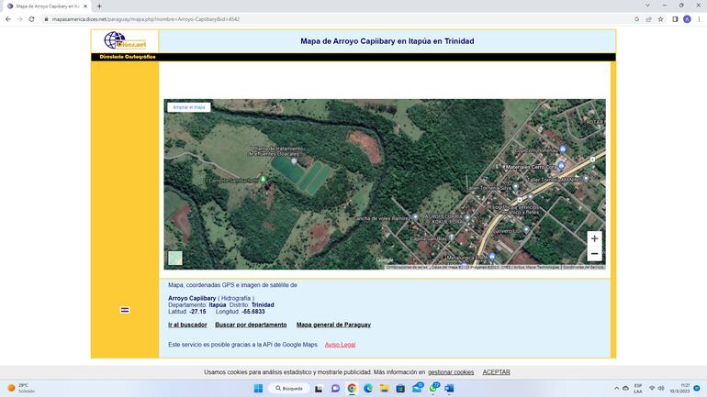The height and width of the screenshot is (397, 707).
Task: Open Word from taskbar
Action: pyautogui.click(x=449, y=389)
